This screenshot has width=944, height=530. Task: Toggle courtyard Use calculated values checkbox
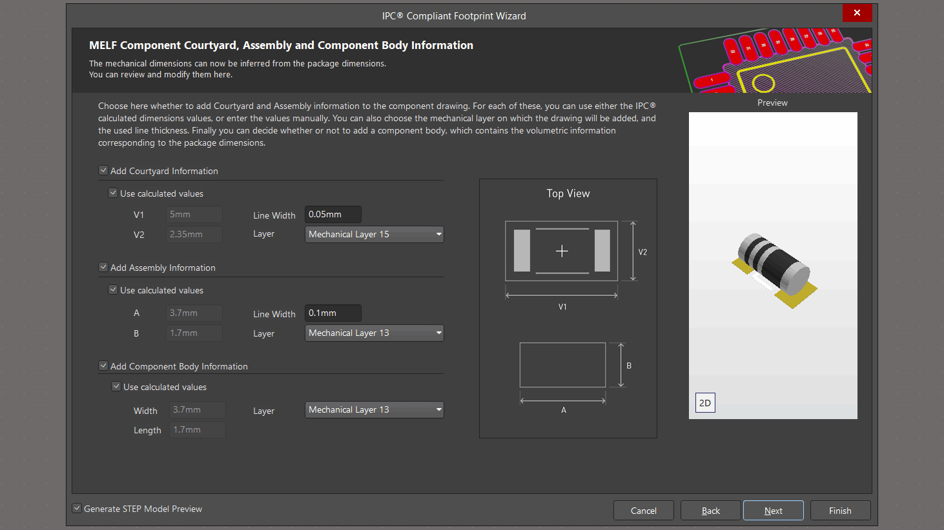(113, 193)
